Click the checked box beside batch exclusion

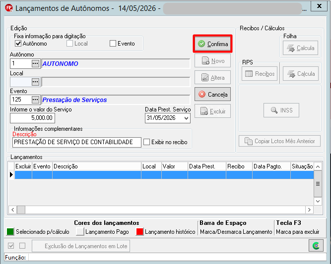(x=11, y=246)
